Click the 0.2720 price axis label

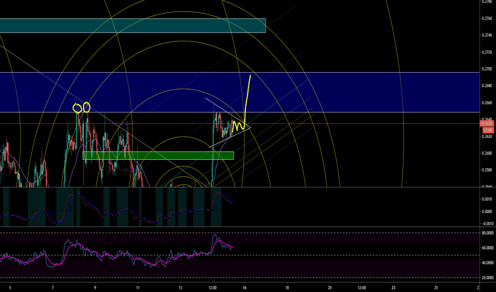coord(487,52)
